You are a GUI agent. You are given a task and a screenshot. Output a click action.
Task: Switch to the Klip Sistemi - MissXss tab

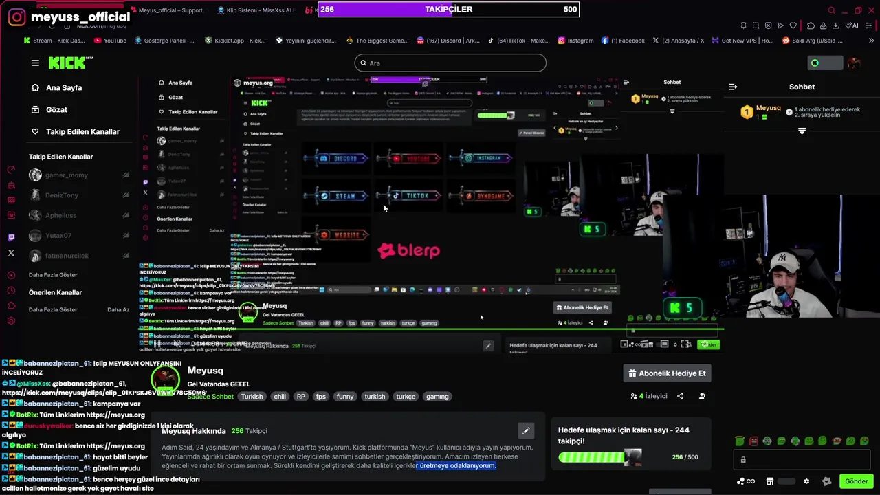click(256, 10)
